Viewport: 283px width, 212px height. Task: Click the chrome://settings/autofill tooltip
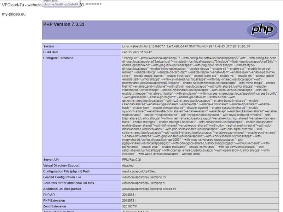click(61, 4)
